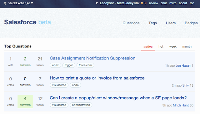Open the chat link in top bar

pyautogui.click(x=164, y=3)
